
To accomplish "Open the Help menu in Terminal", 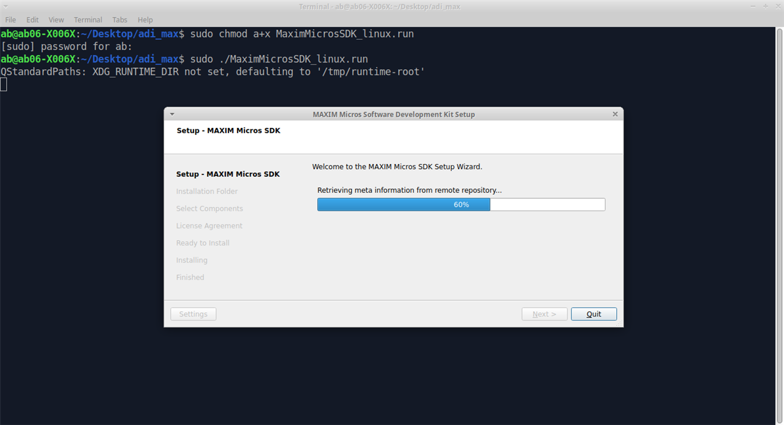I will (x=145, y=20).
